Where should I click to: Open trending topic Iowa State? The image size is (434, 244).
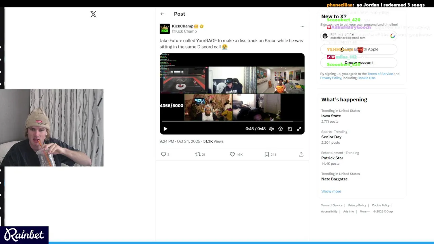tap(331, 116)
